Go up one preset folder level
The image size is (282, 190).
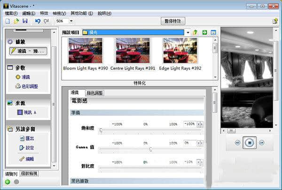click(195, 32)
